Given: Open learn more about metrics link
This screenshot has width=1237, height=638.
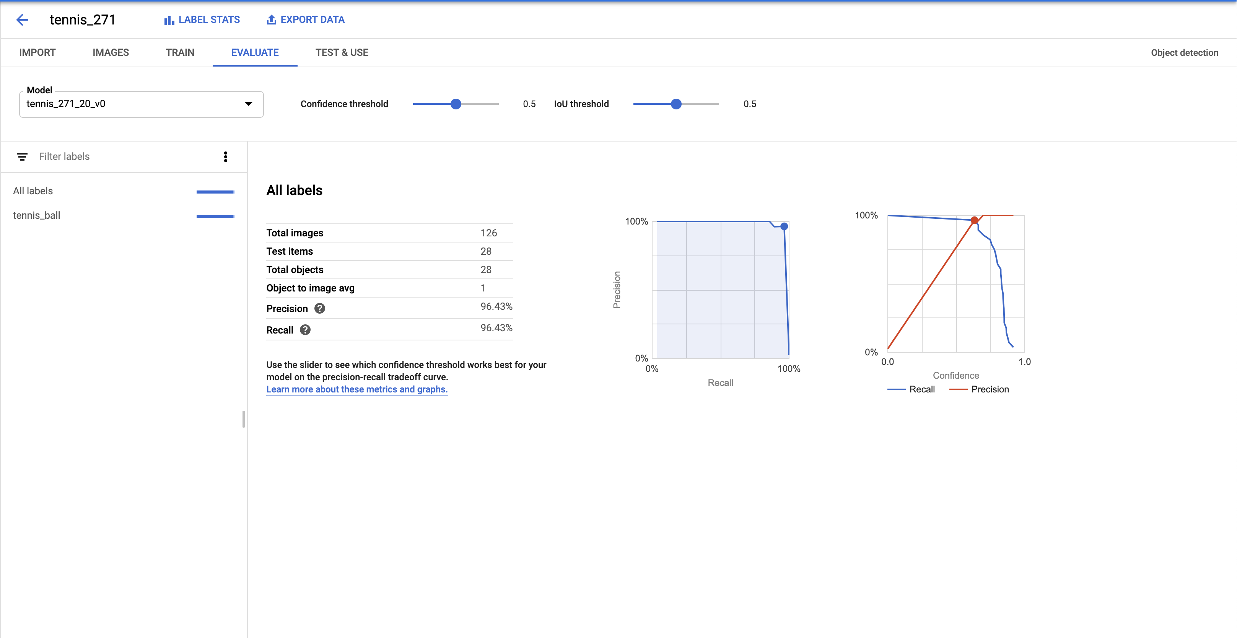Looking at the screenshot, I should coord(357,389).
